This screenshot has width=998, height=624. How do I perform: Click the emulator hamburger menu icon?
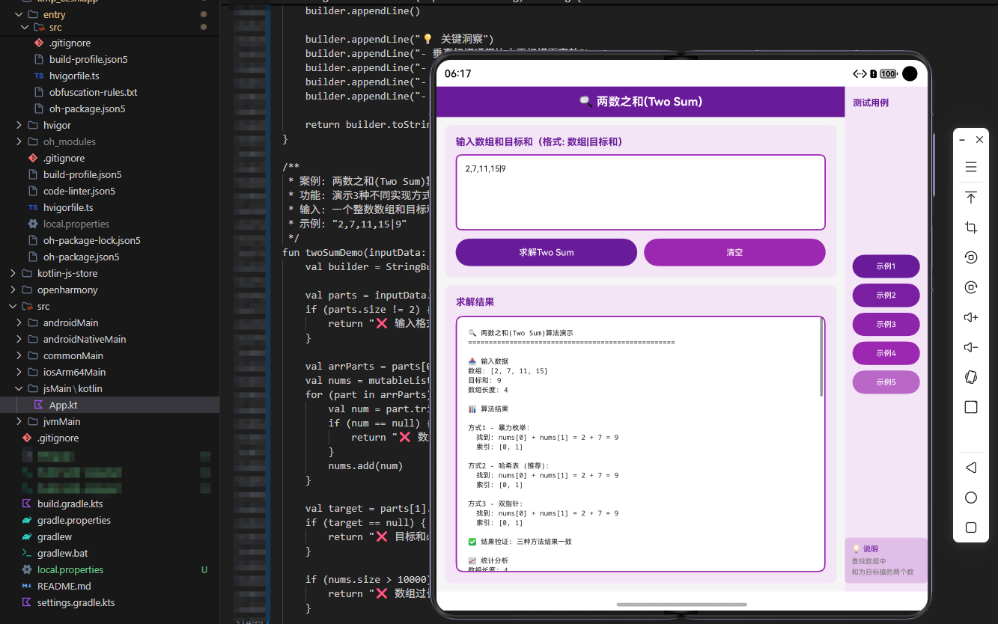coord(971,167)
